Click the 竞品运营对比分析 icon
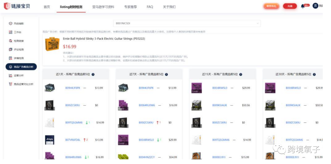331x164 pixels. 10,84
